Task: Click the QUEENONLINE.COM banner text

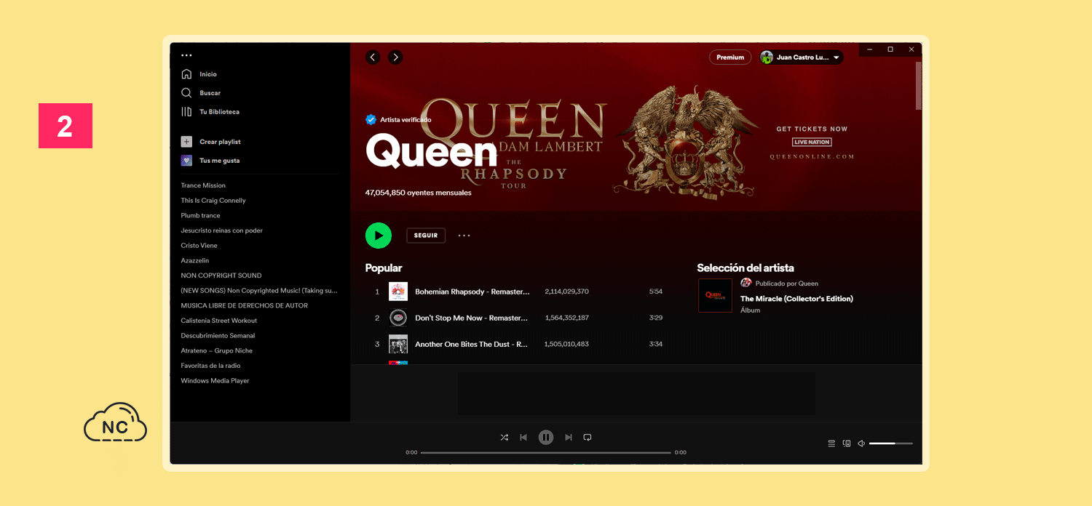Action: 812,156
